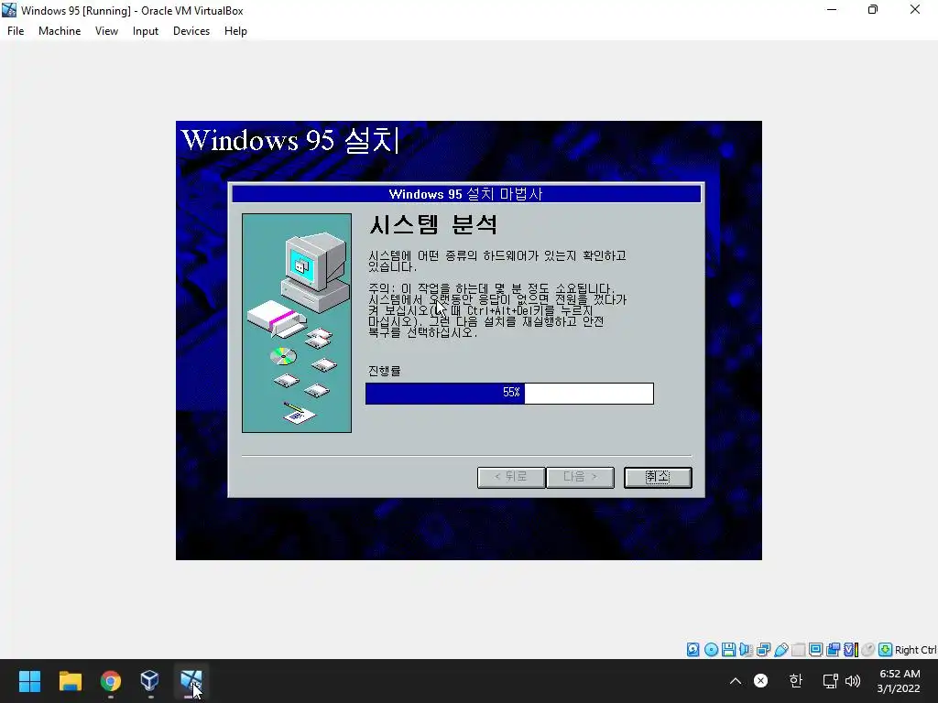This screenshot has height=703, width=938.
Task: Click the VirtualBox window title icon
Action: pos(9,10)
